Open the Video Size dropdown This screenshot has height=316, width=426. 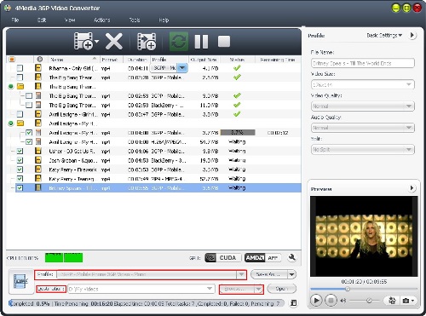(x=363, y=84)
